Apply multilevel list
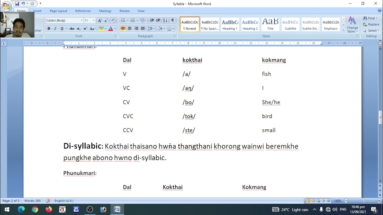The width and height of the screenshot is (383, 215). click(142, 20)
